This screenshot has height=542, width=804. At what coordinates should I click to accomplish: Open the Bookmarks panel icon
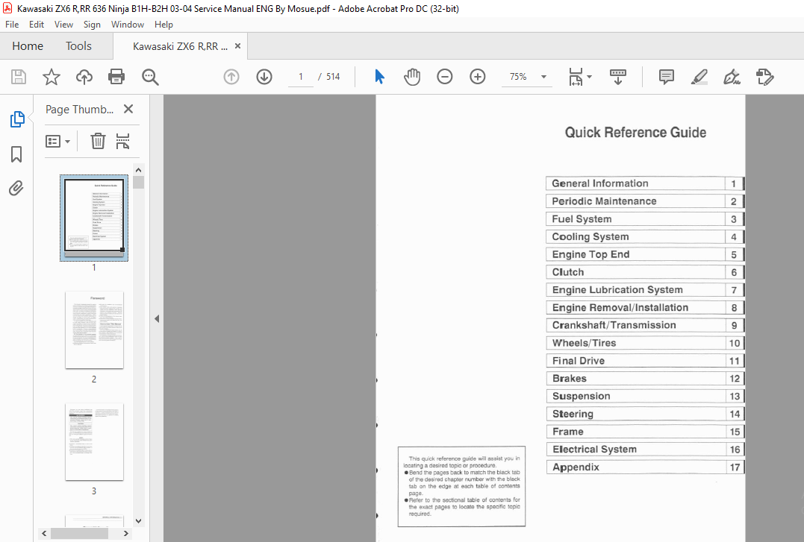tap(16, 154)
